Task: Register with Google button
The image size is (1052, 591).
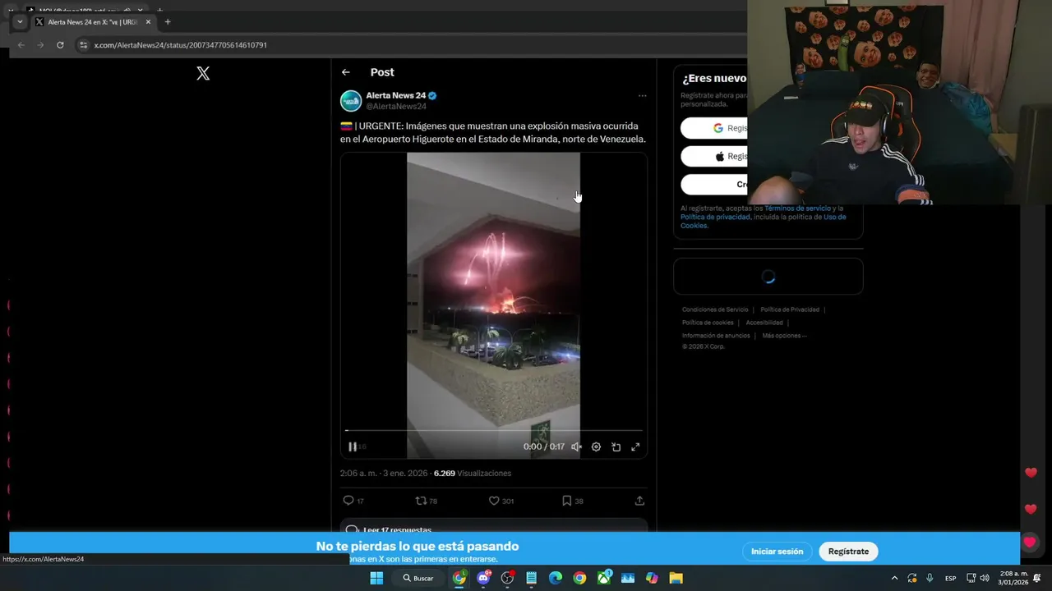Action: (713, 128)
